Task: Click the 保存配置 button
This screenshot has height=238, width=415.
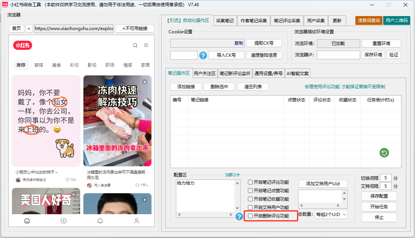Action: (x=379, y=196)
